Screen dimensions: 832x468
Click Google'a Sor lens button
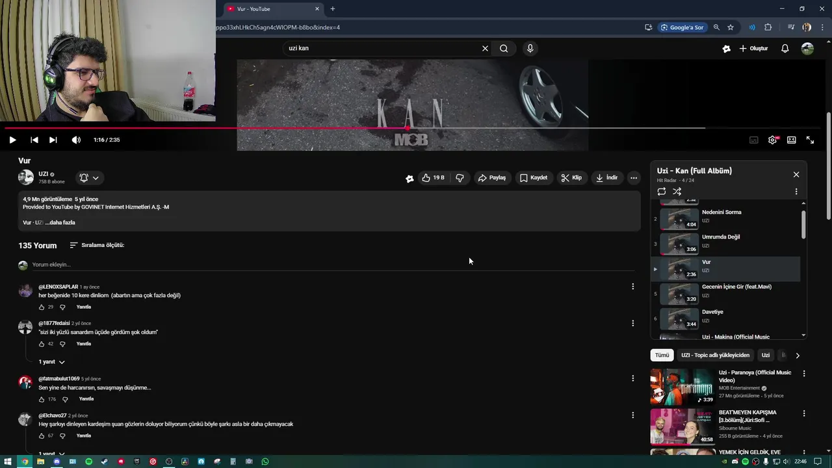click(682, 27)
